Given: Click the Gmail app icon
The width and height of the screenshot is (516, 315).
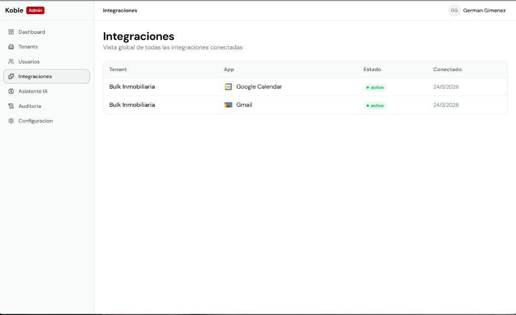Looking at the screenshot, I should (x=229, y=104).
